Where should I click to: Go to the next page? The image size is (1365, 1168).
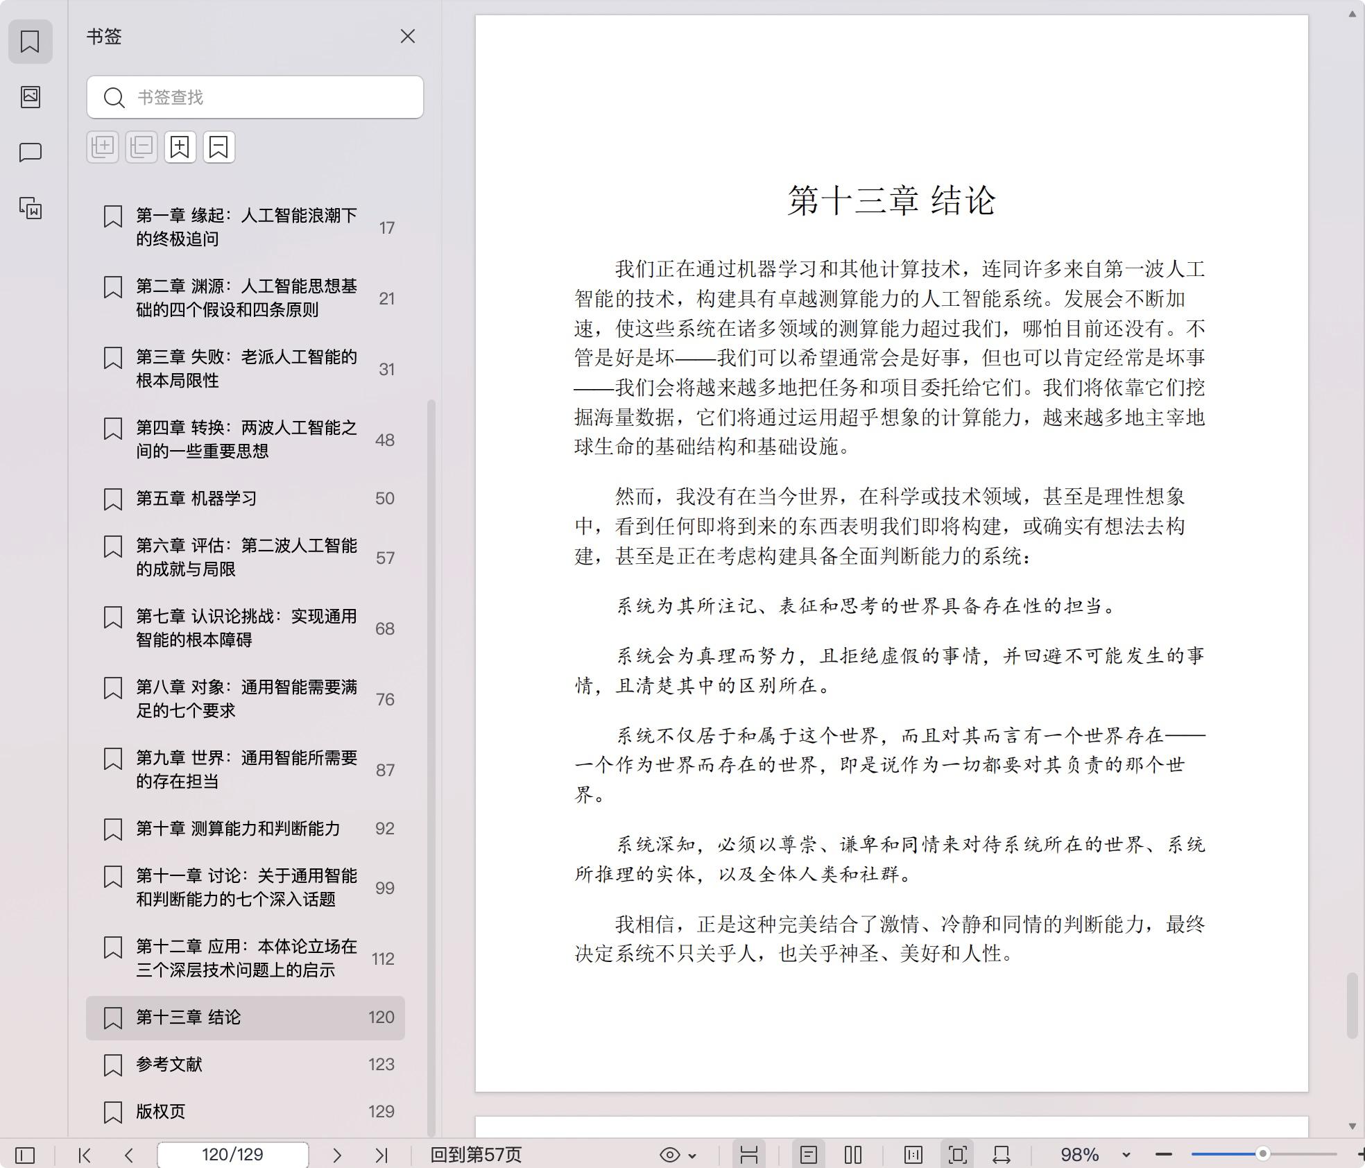(337, 1155)
